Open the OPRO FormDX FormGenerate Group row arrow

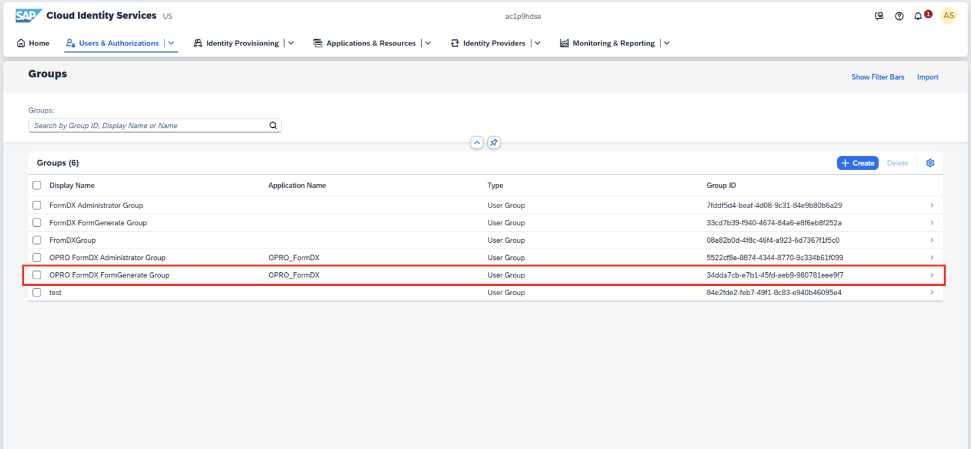[x=932, y=275]
